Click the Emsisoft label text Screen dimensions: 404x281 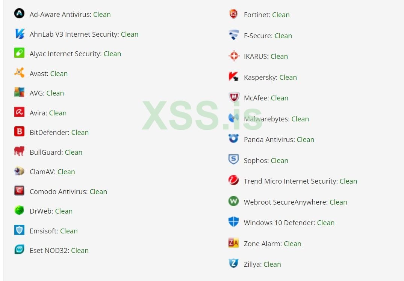point(44,231)
